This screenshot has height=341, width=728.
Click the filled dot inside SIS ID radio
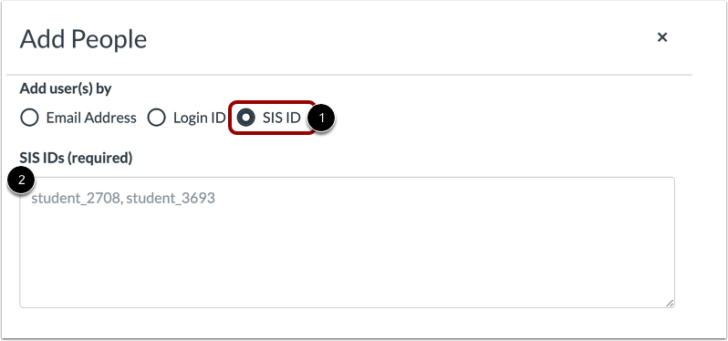pyautogui.click(x=245, y=118)
